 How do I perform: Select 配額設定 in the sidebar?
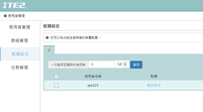click(x=20, y=54)
